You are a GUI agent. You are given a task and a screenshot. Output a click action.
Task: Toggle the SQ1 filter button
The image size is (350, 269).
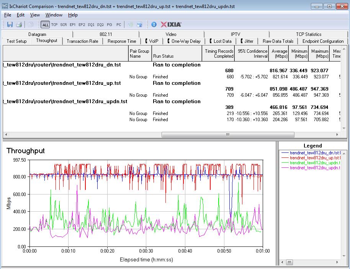coord(91,25)
